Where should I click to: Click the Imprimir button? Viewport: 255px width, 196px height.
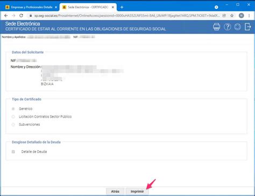[x=137, y=191]
